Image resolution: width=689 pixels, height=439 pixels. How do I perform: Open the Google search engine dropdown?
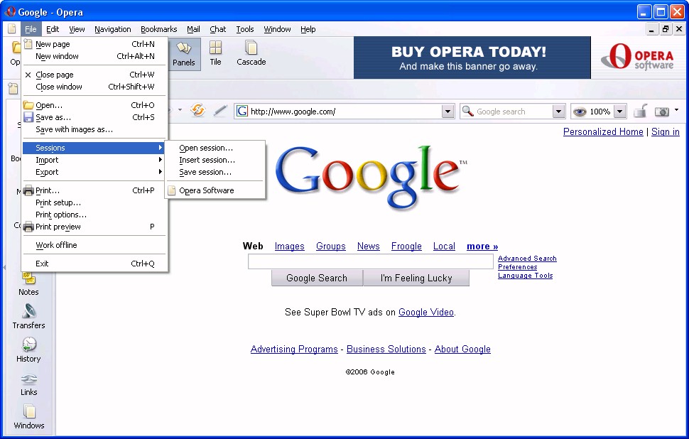point(558,112)
